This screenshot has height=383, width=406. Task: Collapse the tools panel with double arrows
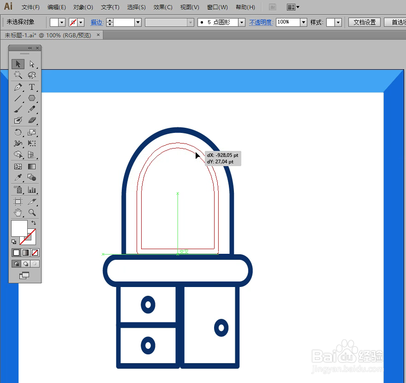30,48
